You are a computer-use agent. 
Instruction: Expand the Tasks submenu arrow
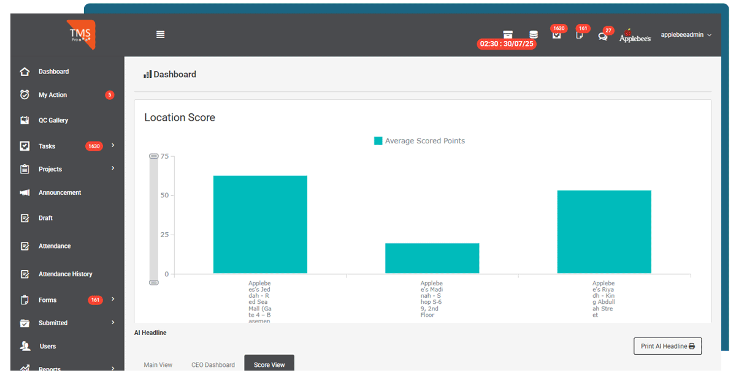coord(113,146)
